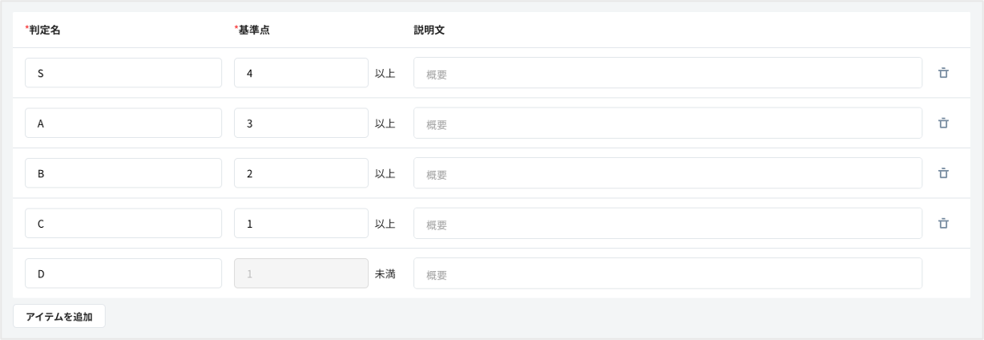The image size is (984, 340).
Task: Click the 判定名 field containing C
Action: coord(123,224)
